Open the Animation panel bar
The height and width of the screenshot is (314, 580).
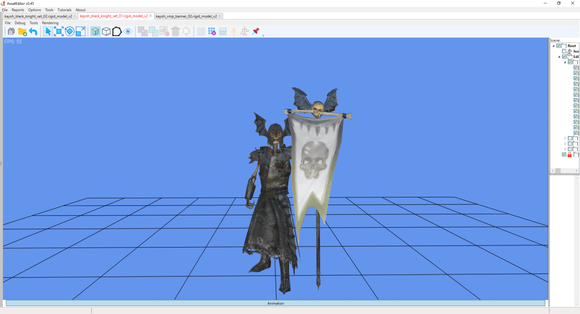[x=276, y=303]
